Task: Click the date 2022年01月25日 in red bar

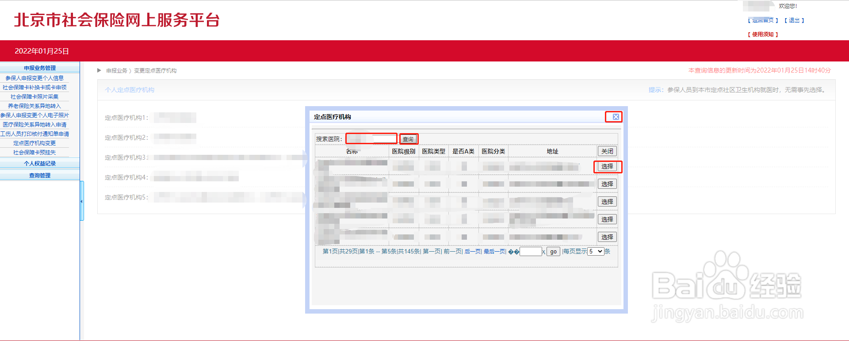Action: point(42,51)
